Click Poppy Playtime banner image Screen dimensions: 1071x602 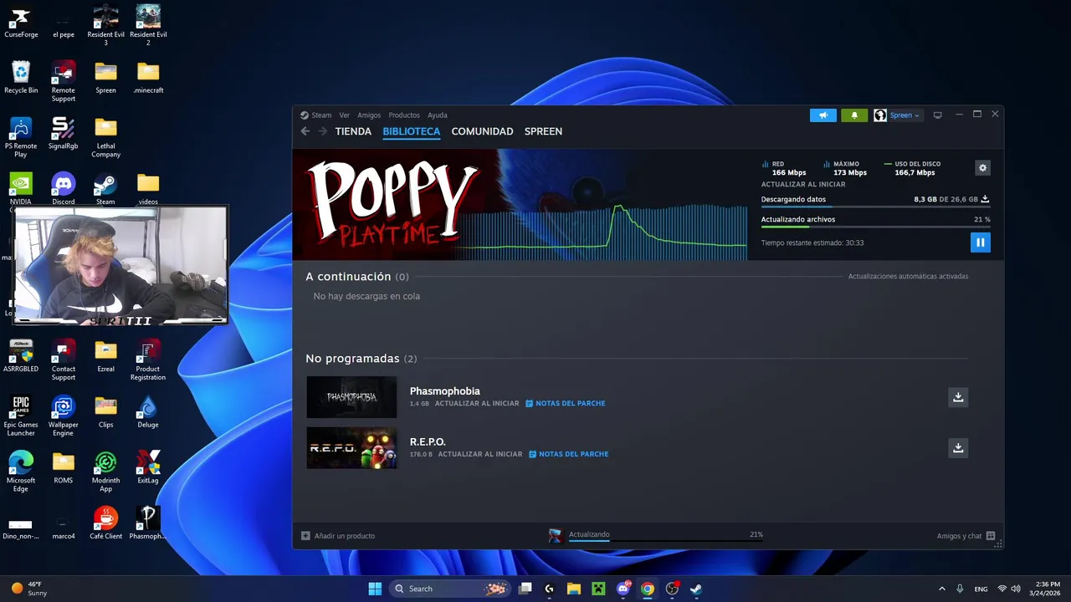(520, 205)
